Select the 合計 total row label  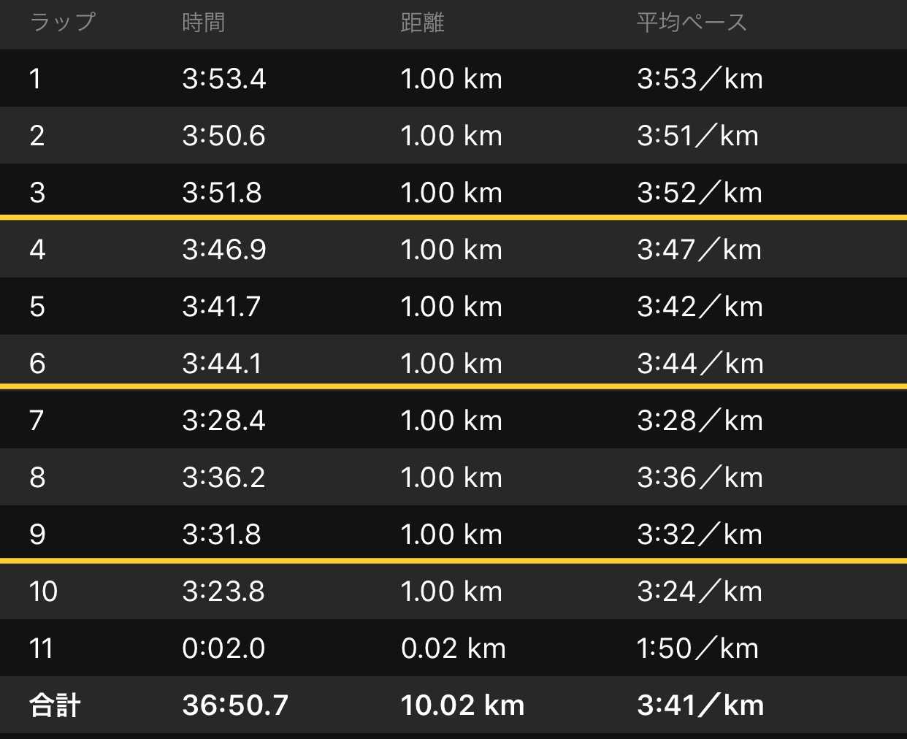[x=55, y=705]
